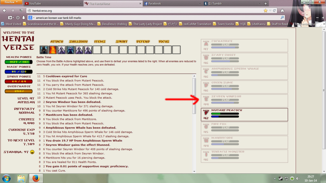Click the stamina smiley face icon
326x183 pixels.
pyautogui.click(x=32, y=152)
